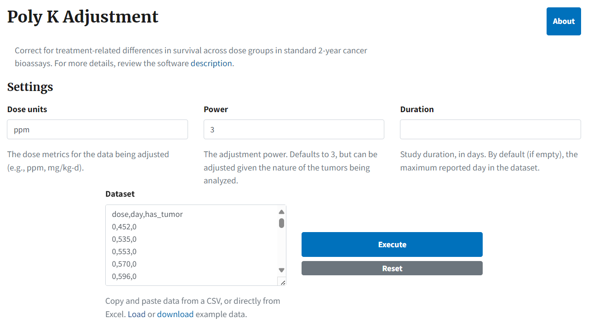Viewport: 599px width, 324px height.
Task: Click the Dataset label above textarea
Action: pos(120,194)
